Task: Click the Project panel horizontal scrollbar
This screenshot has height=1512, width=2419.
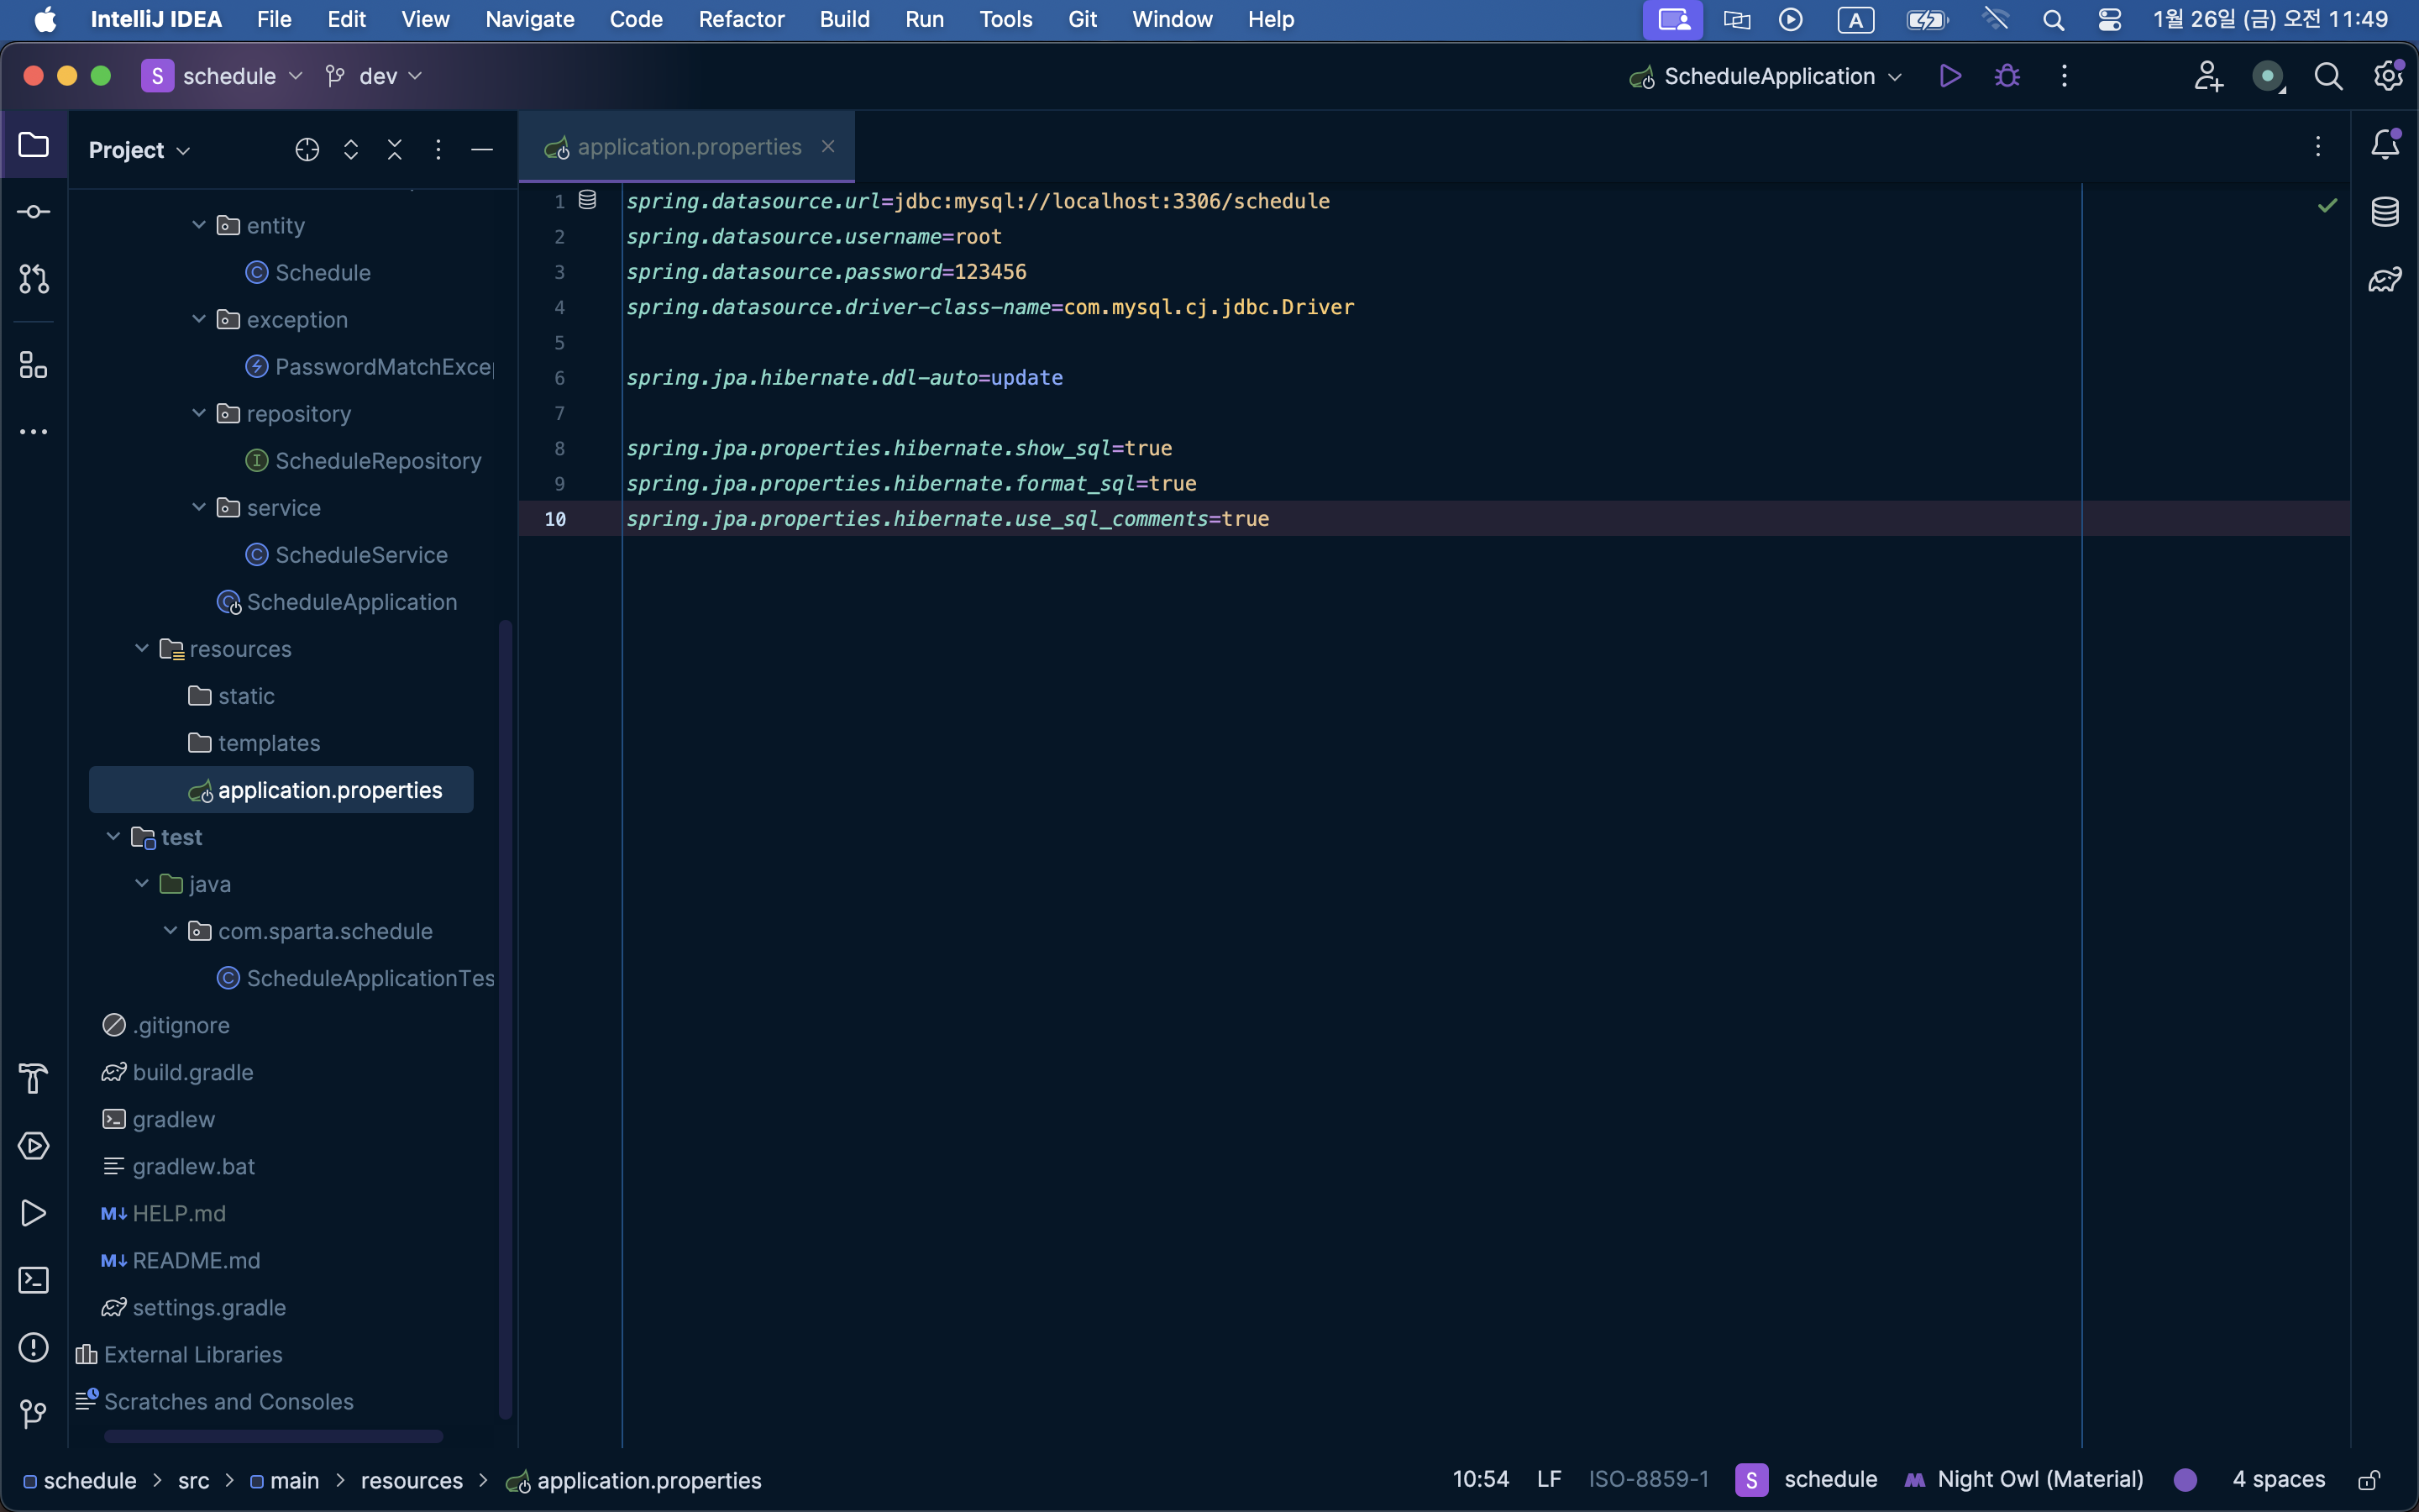Action: pos(273,1436)
